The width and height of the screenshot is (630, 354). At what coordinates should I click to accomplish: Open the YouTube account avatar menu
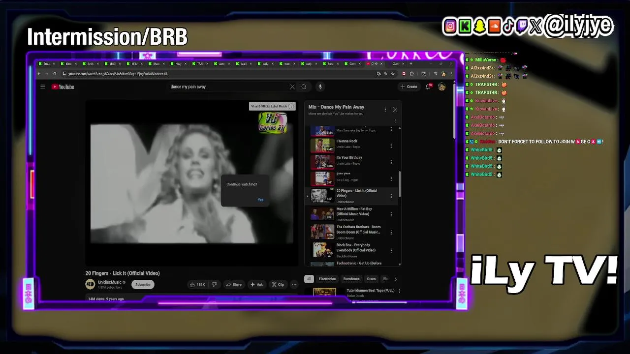point(442,87)
